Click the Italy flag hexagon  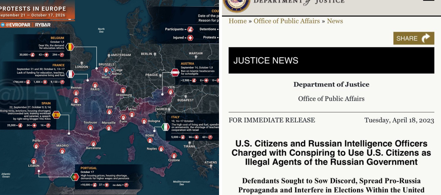click(x=166, y=127)
